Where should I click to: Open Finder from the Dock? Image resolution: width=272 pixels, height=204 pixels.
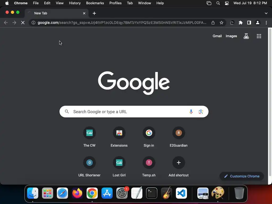click(33, 193)
